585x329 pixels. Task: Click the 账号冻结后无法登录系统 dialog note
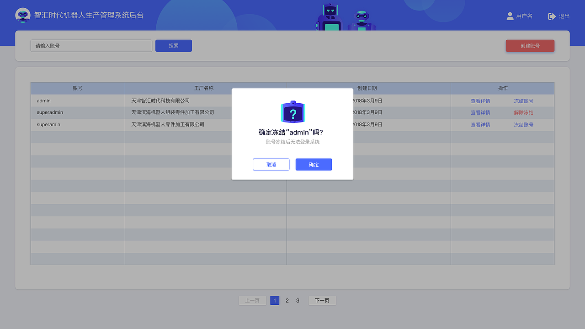pyautogui.click(x=292, y=142)
